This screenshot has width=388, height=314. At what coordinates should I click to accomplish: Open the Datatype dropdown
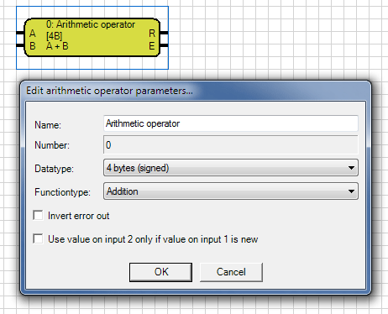coord(231,168)
